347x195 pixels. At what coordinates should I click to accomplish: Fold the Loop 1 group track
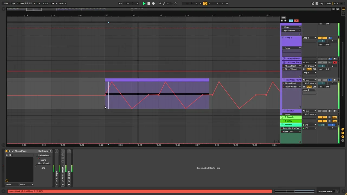pyautogui.click(x=283, y=38)
